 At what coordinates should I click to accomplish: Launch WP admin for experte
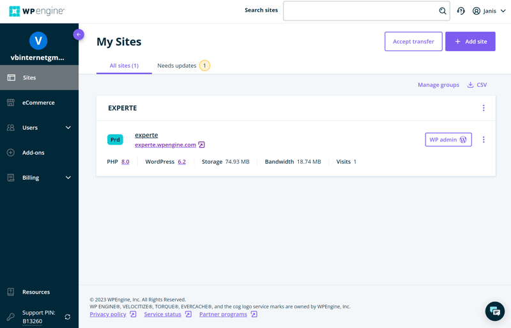(x=448, y=139)
